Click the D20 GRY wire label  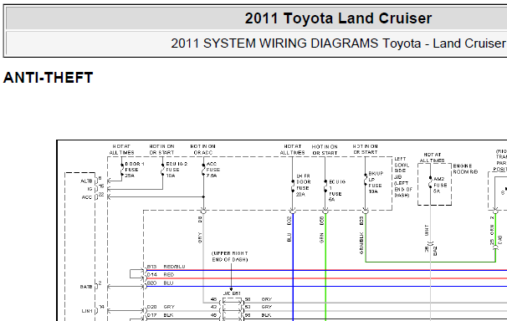(161, 307)
